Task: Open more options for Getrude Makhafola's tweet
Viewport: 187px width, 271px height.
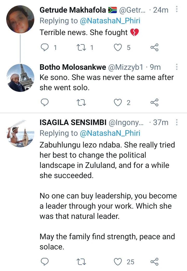Action: (177, 9)
